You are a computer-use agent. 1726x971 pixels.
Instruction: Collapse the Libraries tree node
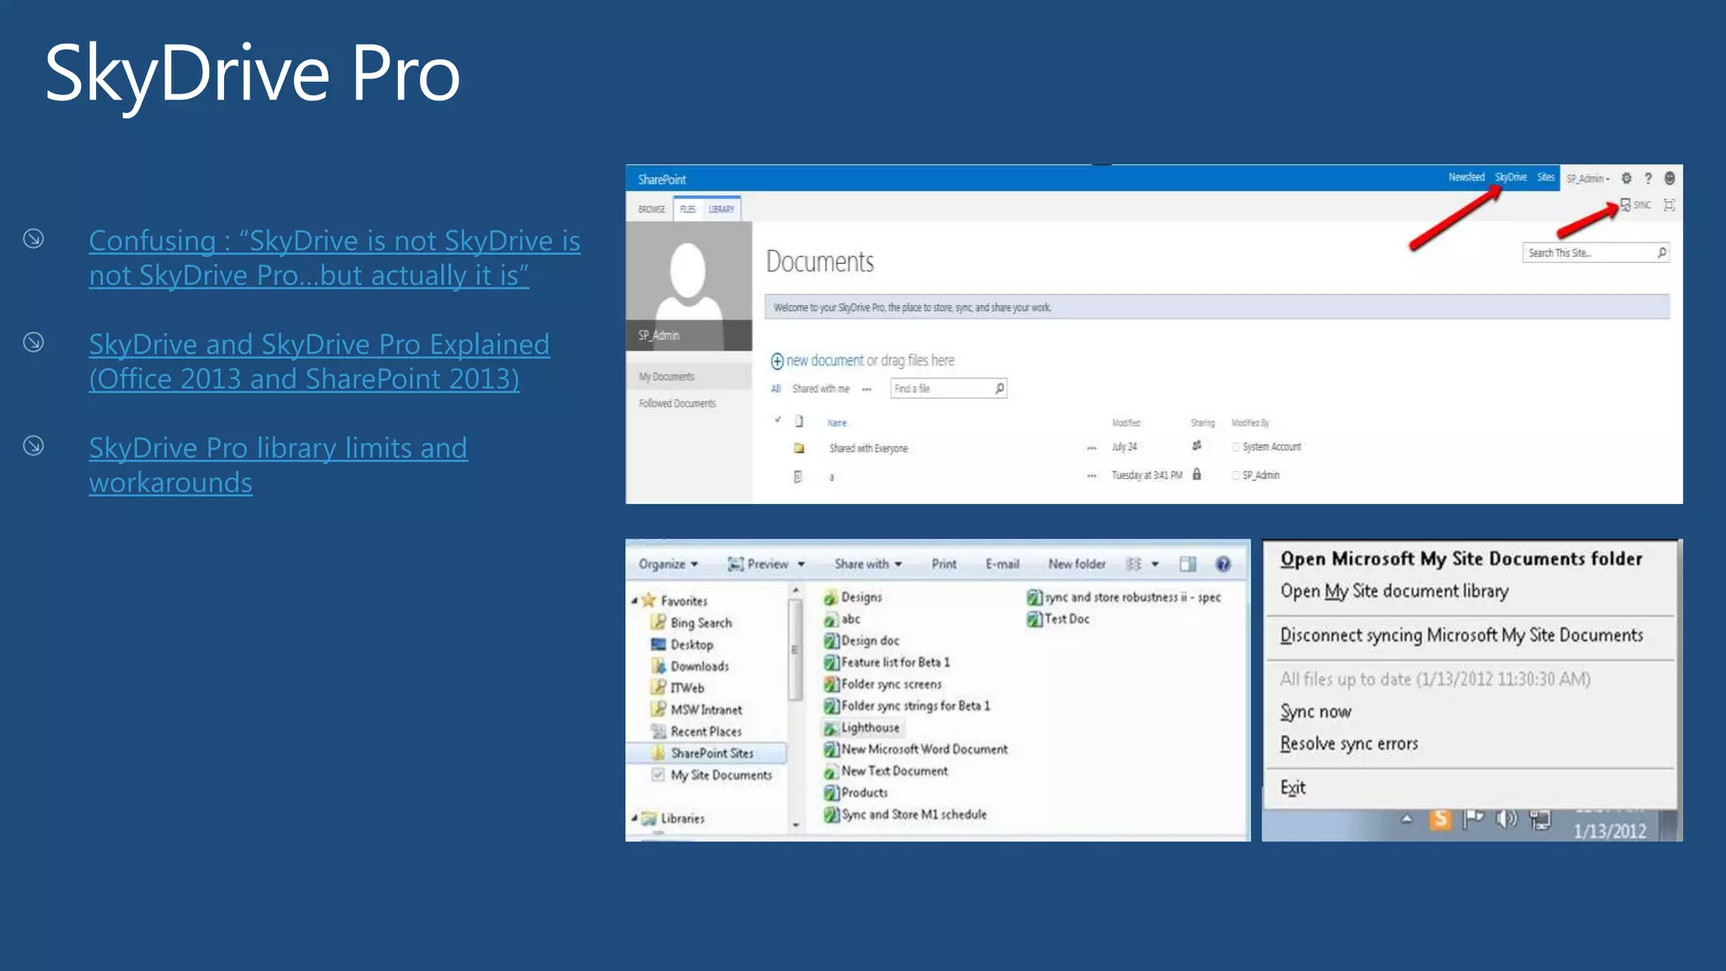coord(635,818)
